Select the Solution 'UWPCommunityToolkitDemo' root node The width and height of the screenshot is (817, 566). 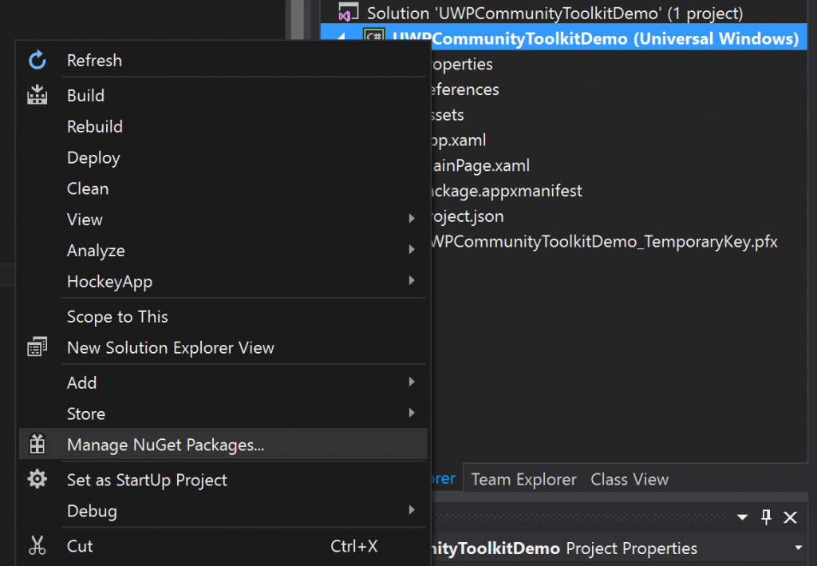[555, 13]
